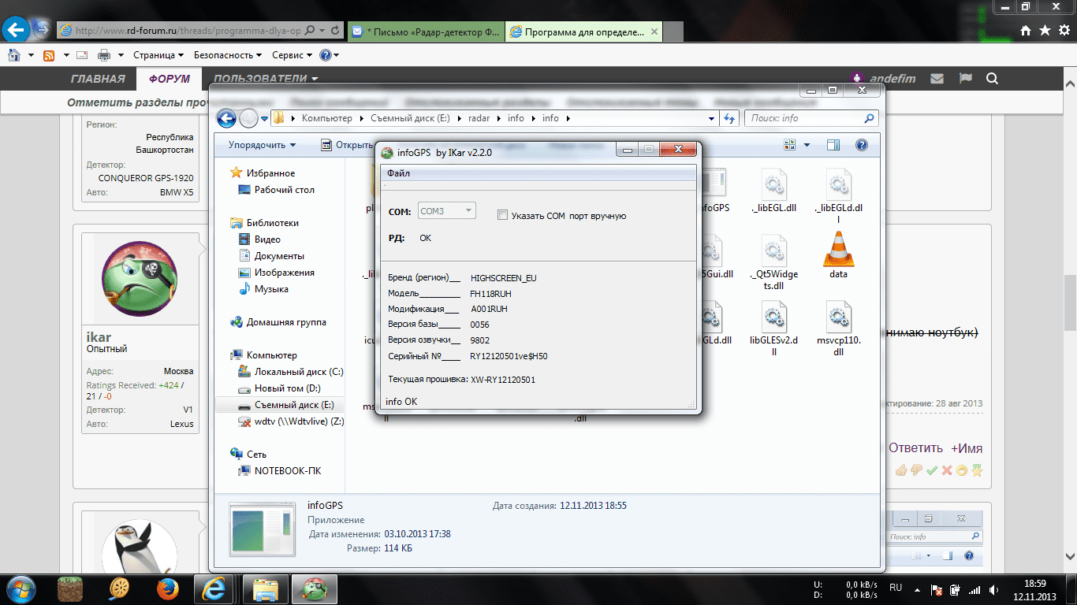Go to IE home page via house icon
The height and width of the screenshot is (605, 1077).
(x=1026, y=31)
